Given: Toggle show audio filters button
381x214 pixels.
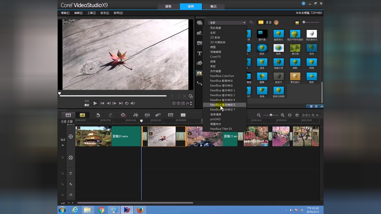Looking at the screenshot, I should pos(268,23).
